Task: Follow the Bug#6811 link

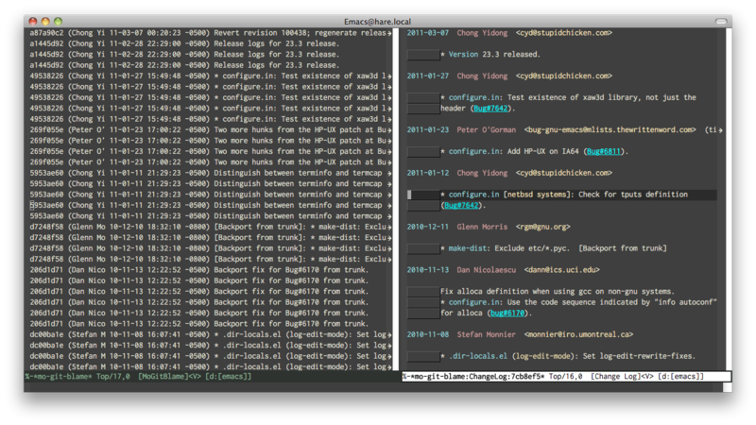Action: (603, 151)
